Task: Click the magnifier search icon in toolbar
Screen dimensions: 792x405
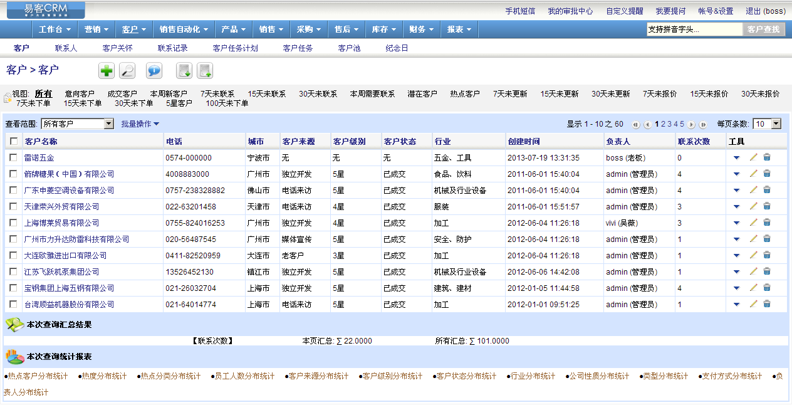Action: coord(127,71)
